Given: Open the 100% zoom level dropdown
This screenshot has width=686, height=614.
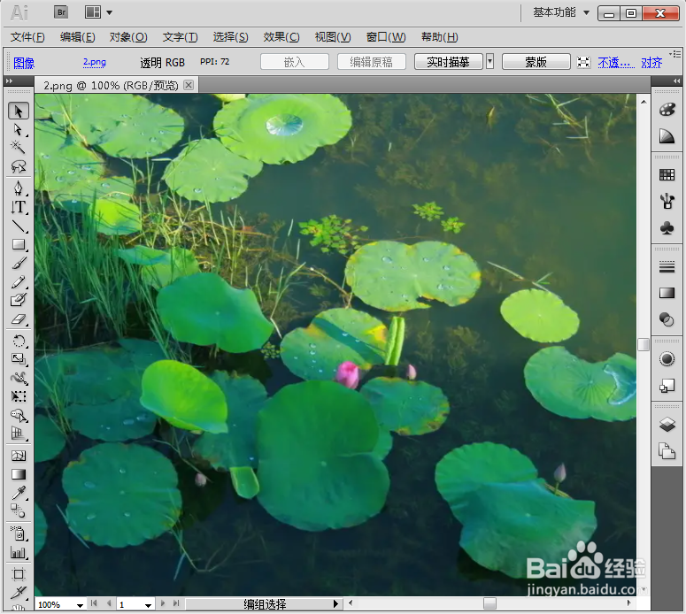Looking at the screenshot, I should pyautogui.click(x=80, y=605).
